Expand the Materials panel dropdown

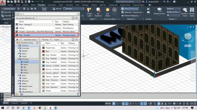(131, 19)
